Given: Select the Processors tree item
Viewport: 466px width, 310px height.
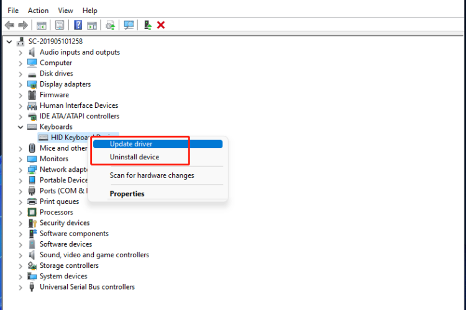Looking at the screenshot, I should pos(56,212).
